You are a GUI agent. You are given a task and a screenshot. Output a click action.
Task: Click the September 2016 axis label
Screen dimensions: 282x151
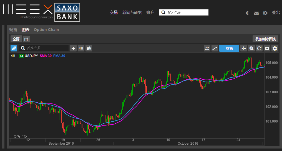coord(61,144)
